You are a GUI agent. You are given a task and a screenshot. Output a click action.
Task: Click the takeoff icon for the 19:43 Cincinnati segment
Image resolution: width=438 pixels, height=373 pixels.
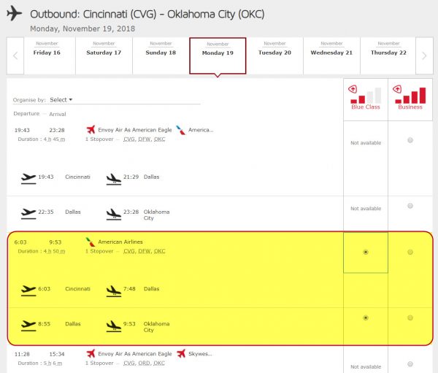click(28, 177)
